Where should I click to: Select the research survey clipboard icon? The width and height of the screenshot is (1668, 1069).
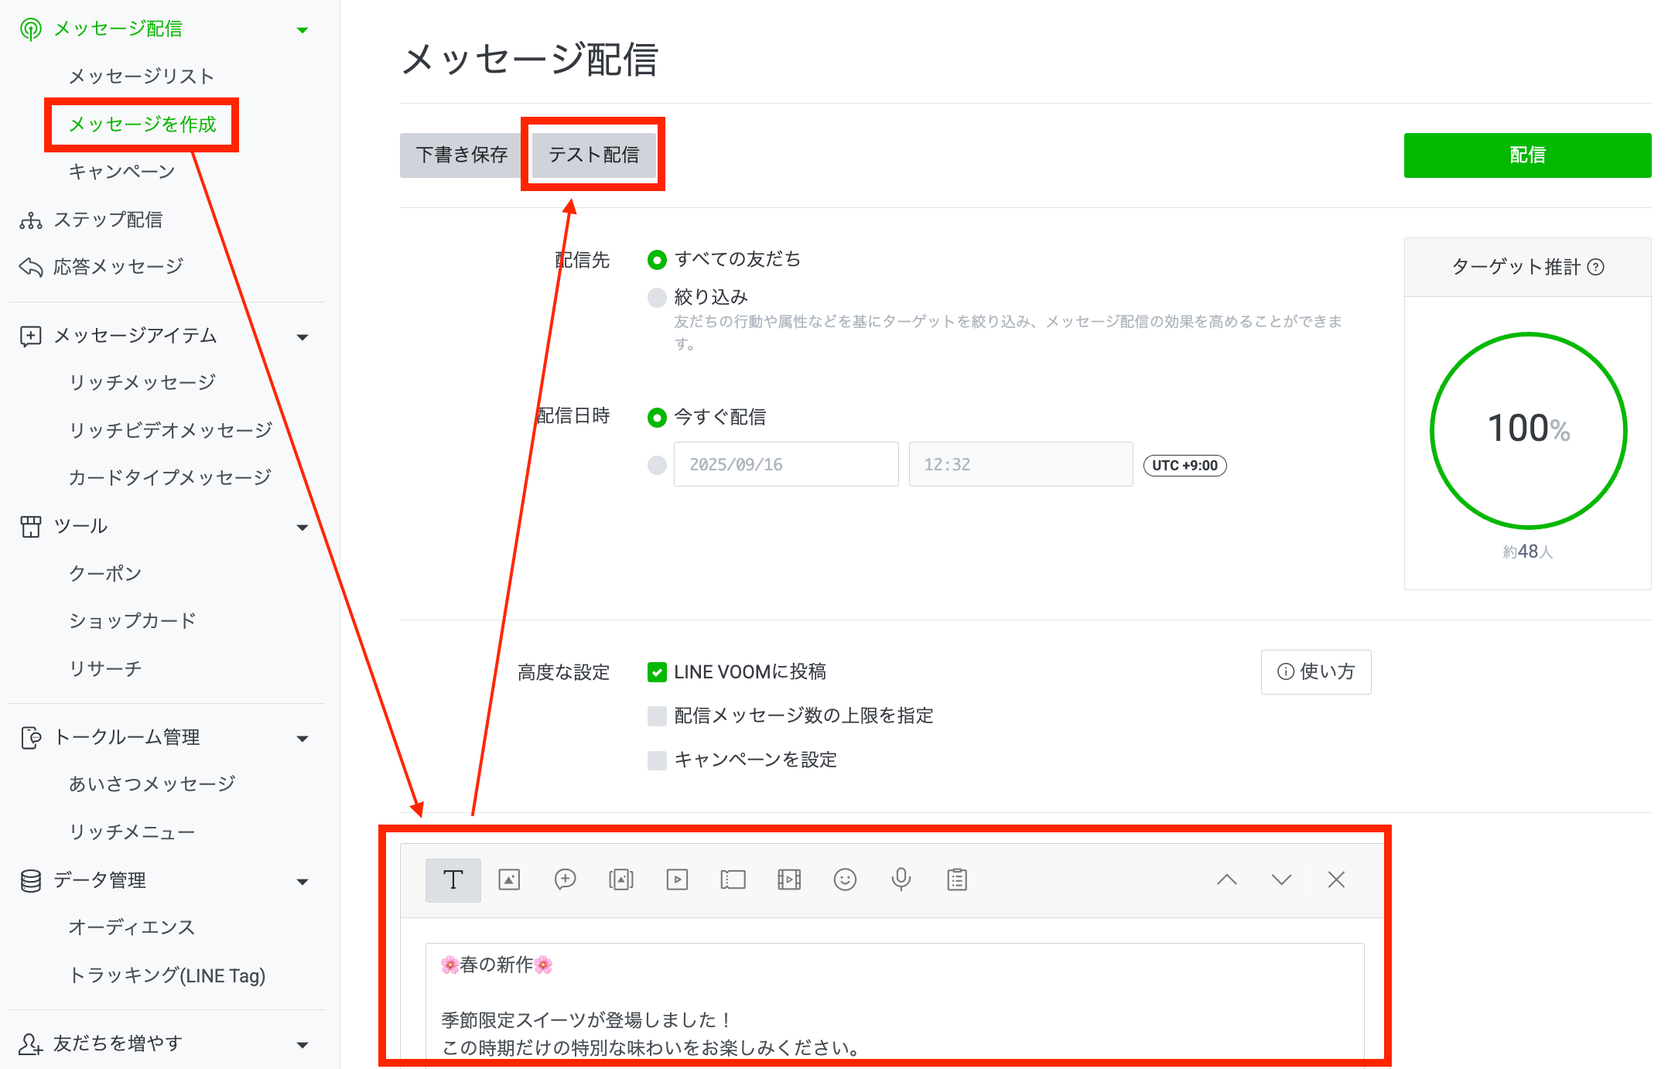click(957, 879)
